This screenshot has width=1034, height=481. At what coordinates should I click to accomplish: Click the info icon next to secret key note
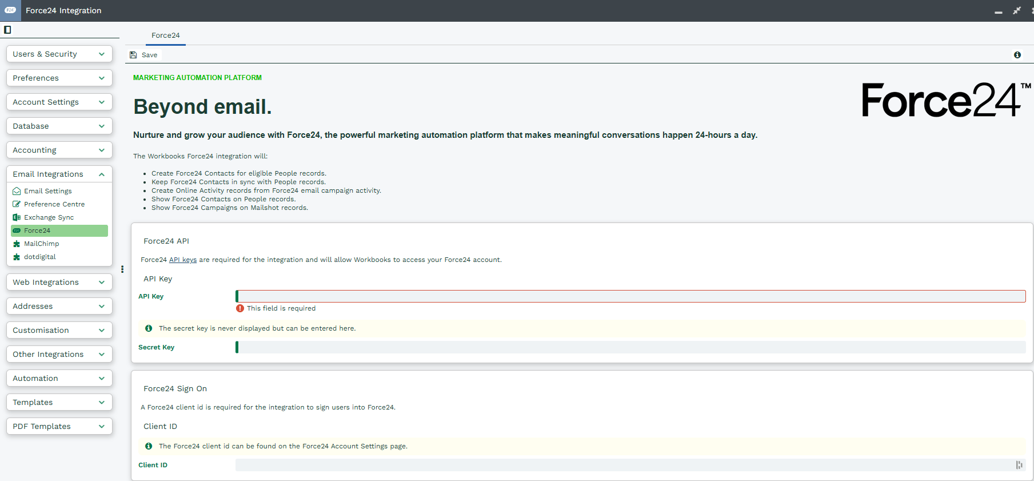149,328
